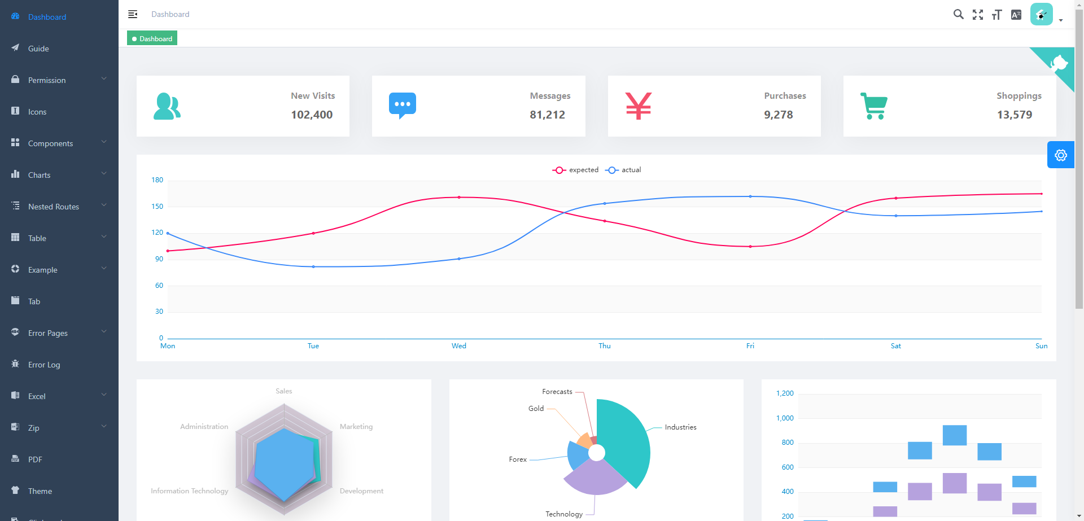The height and width of the screenshot is (521, 1084).
Task: Open the Purchases card value 9,278
Action: [x=779, y=115]
